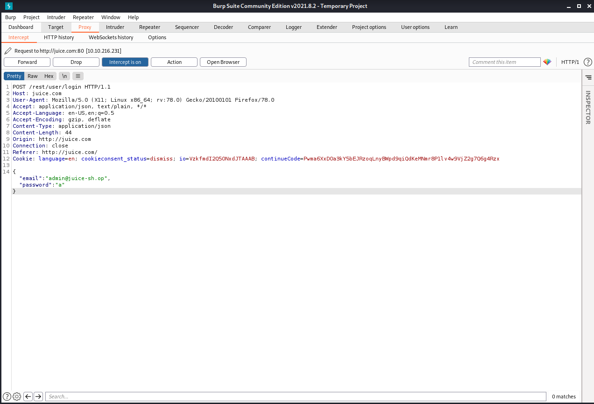The image size is (594, 404).
Task: Switch to the Dashboard tab
Action: click(x=21, y=27)
